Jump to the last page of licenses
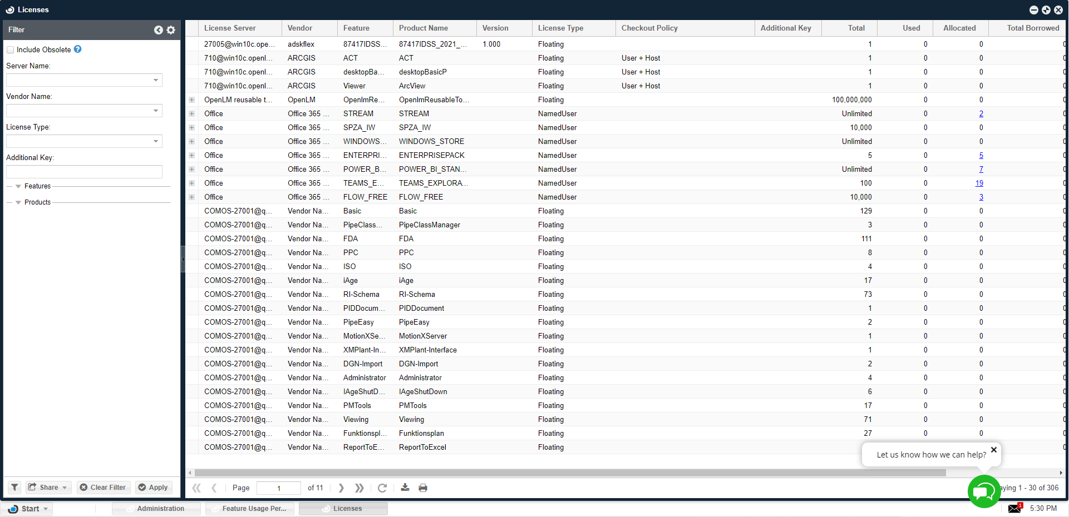This screenshot has height=517, width=1069. pos(359,488)
